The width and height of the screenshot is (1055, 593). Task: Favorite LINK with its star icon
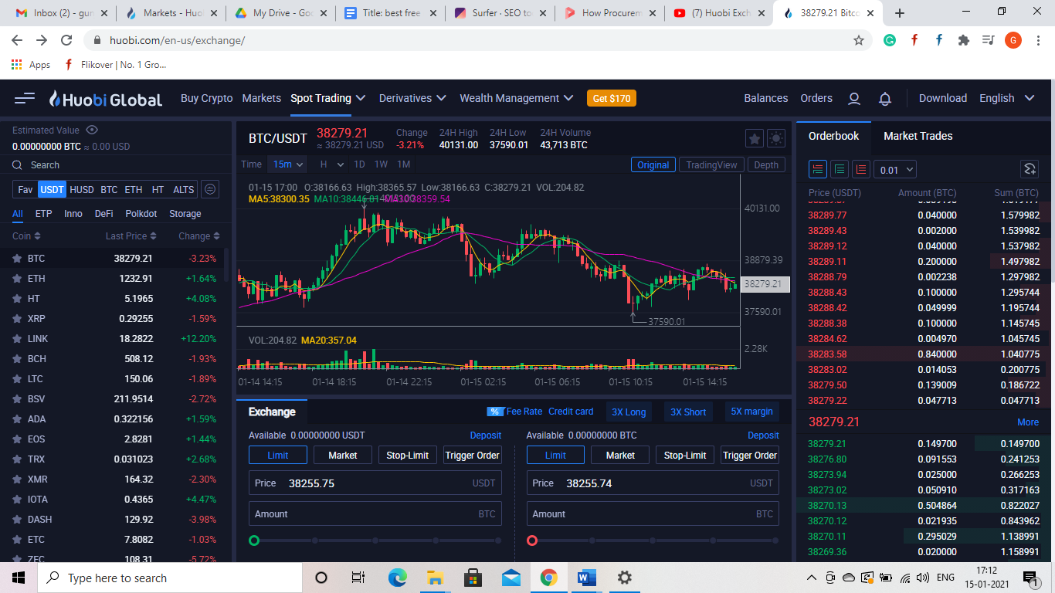coord(17,339)
